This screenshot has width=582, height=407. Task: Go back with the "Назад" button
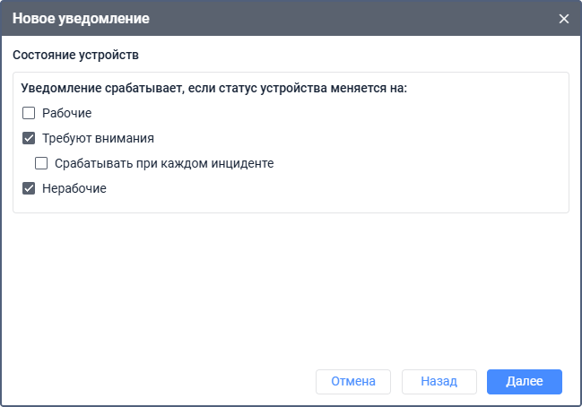click(x=439, y=381)
